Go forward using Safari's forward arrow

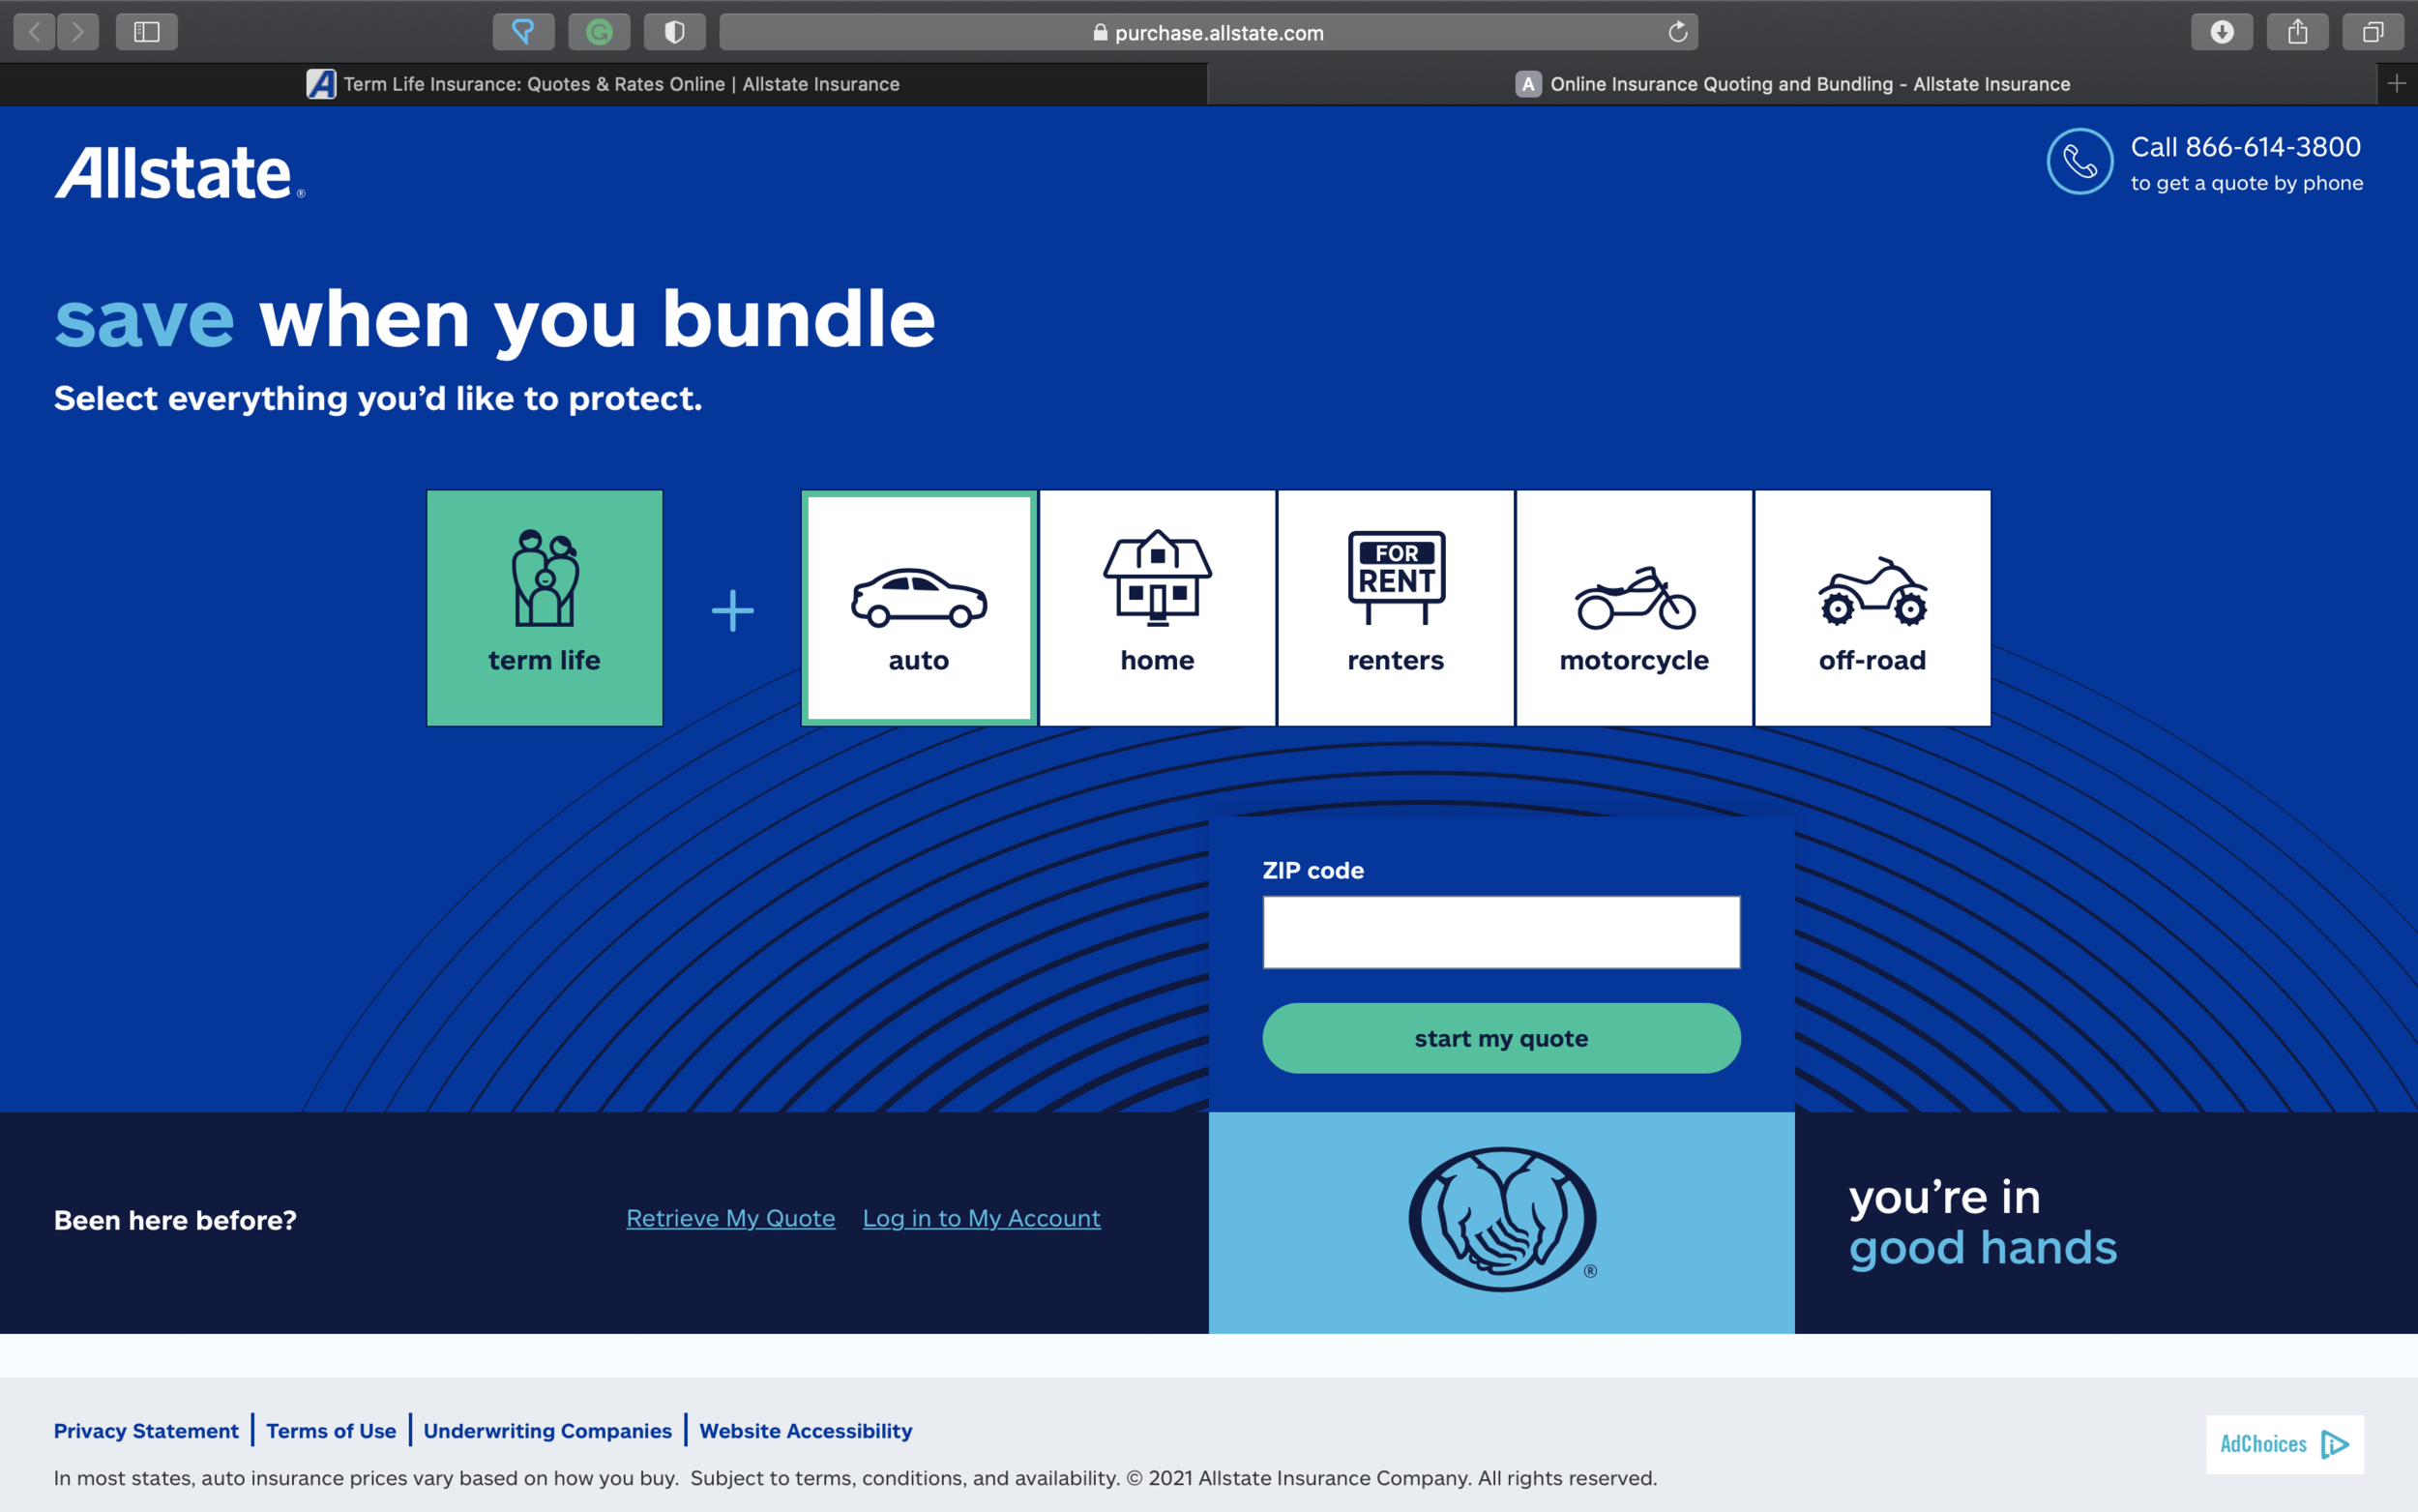[78, 32]
